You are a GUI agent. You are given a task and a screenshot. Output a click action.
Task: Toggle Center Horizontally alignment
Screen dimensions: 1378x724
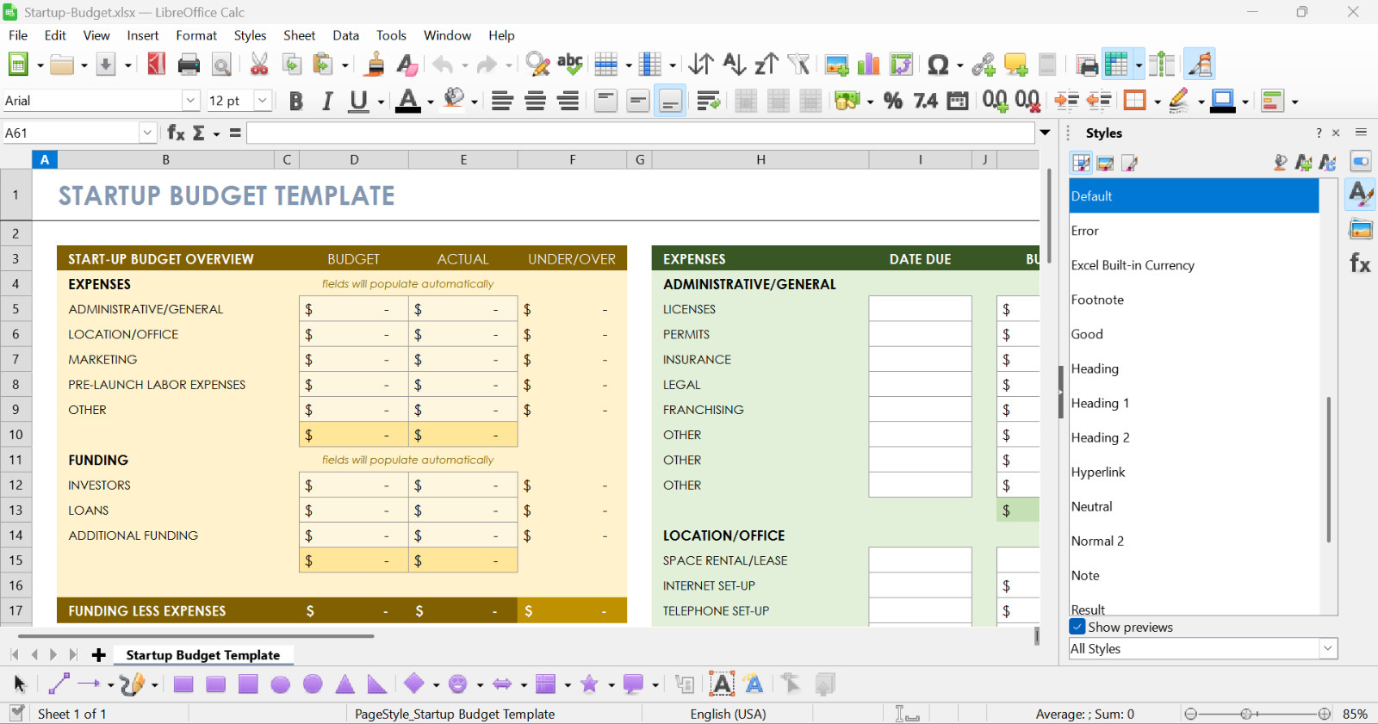[x=536, y=101]
